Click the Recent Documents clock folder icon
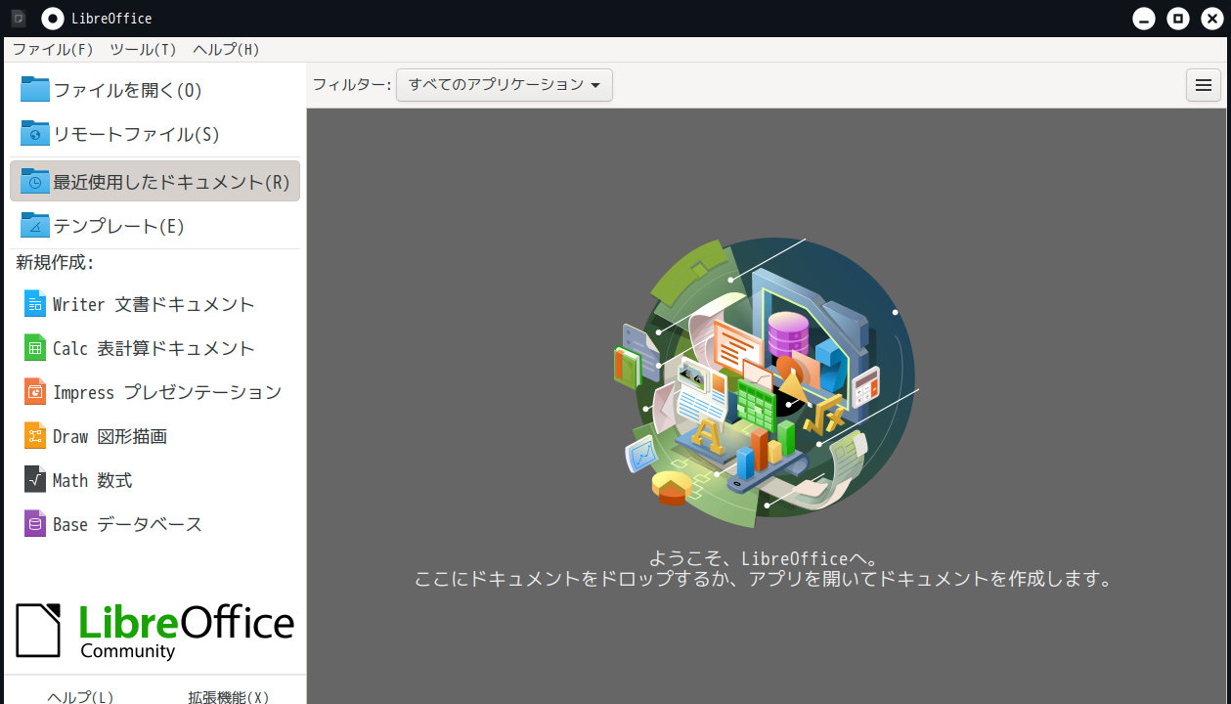The width and height of the screenshot is (1231, 704). (x=34, y=182)
